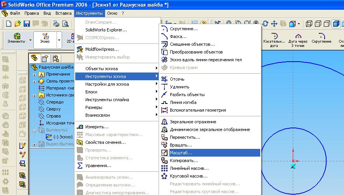The width and height of the screenshot is (344, 195).
Task: Open dropdown arrow next to Элементы button
Action: pyautogui.click(x=30, y=40)
